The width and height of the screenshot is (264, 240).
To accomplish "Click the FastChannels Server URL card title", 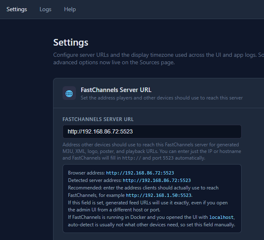I will [116, 90].
